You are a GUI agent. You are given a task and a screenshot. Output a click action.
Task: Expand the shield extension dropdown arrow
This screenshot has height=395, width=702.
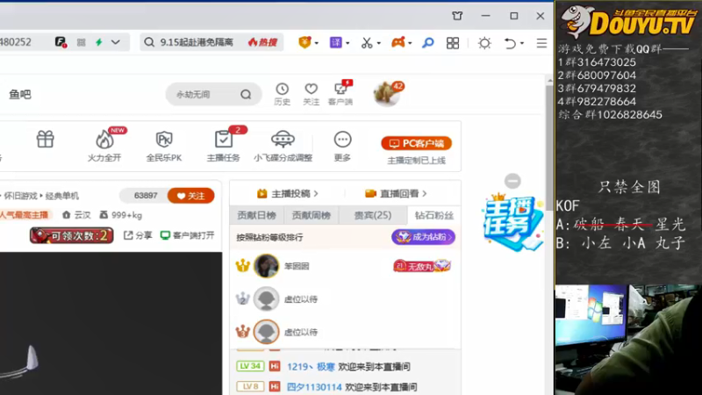click(317, 43)
